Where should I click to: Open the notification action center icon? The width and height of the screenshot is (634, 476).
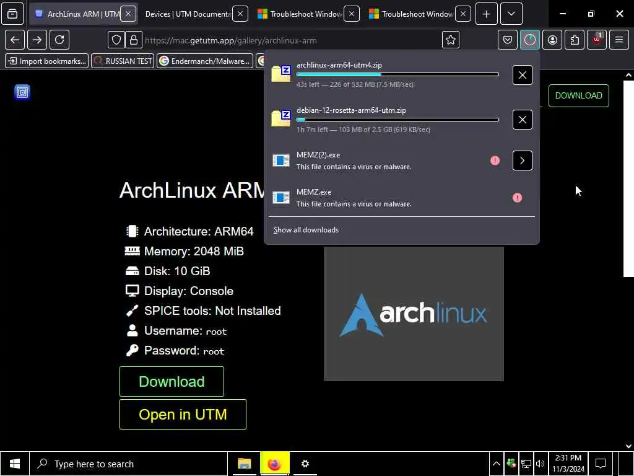coord(601,464)
